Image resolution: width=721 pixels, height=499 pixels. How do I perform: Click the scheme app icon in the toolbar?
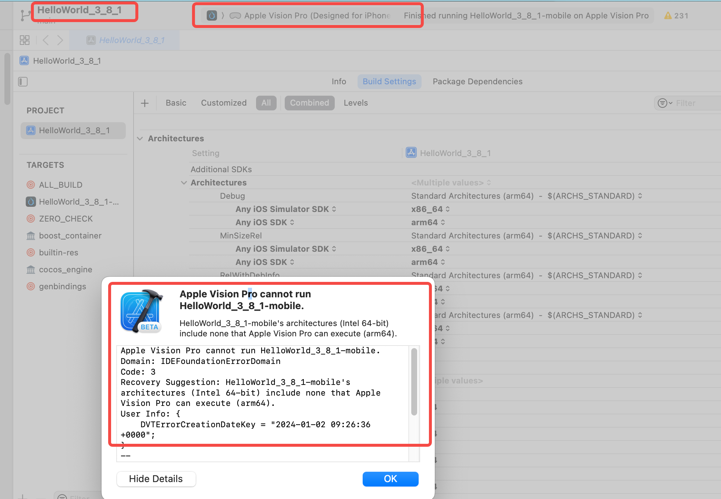pos(212,15)
